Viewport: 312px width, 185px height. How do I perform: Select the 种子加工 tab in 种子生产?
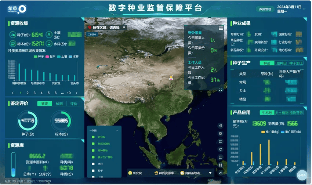point(296,63)
